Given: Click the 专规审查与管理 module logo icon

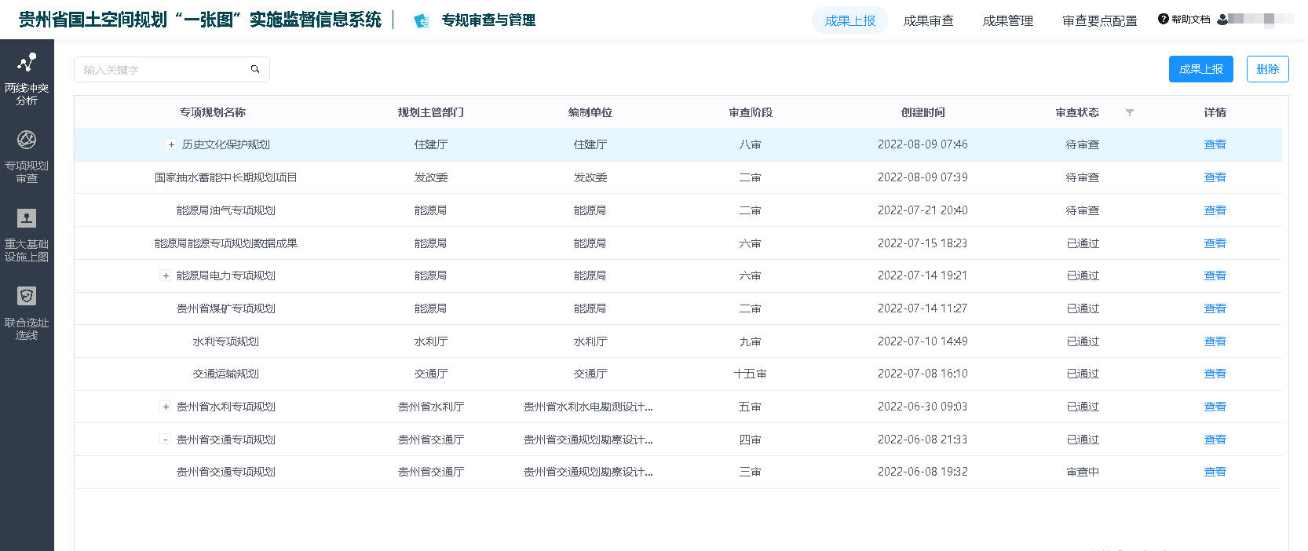Looking at the screenshot, I should pos(422,21).
